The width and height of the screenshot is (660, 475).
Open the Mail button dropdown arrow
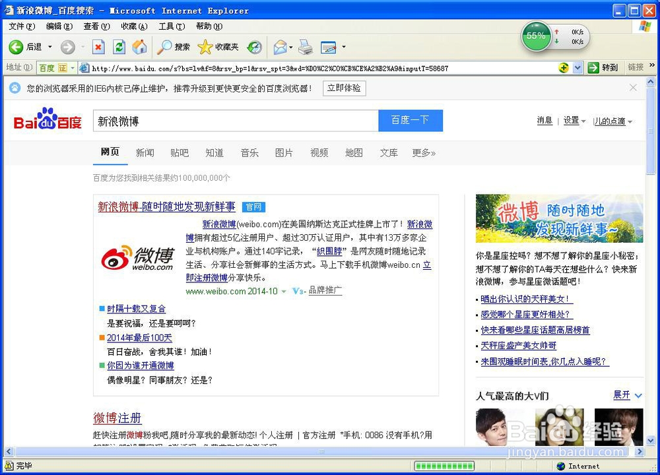tap(291, 47)
